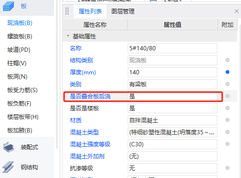Click the 是否是楼板 property label

pos(84,108)
